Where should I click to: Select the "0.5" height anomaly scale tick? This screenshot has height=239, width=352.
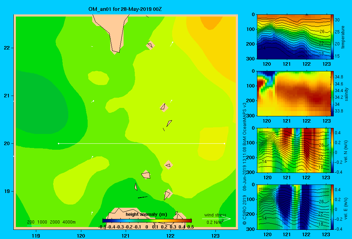[x=190, y=227]
